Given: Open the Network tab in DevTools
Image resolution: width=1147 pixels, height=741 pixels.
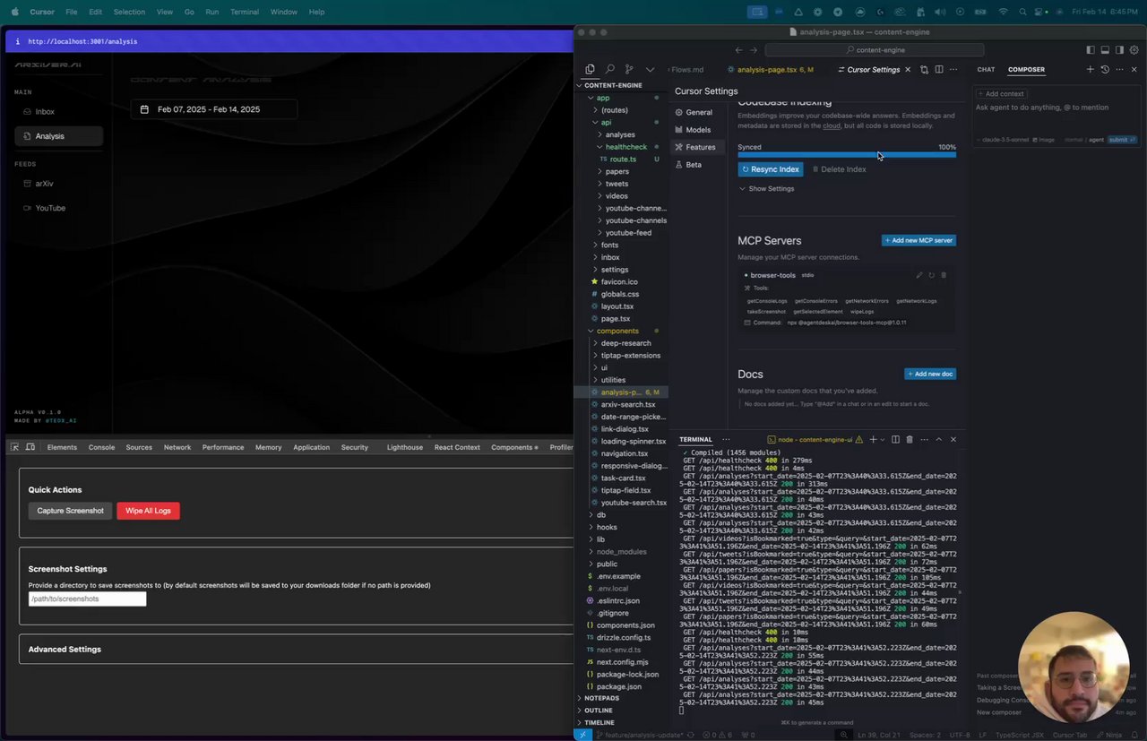Looking at the screenshot, I should click(177, 447).
